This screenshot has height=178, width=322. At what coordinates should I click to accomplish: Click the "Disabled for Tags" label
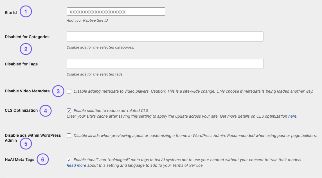21,64
